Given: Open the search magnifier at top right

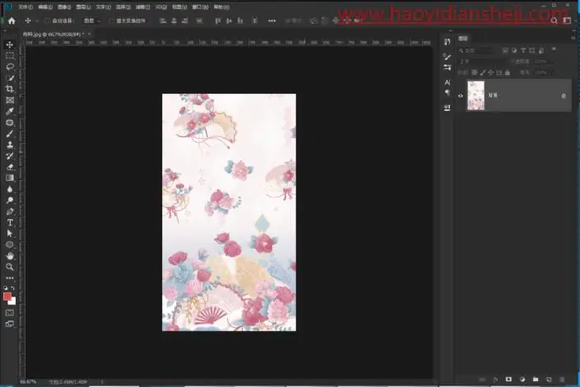Looking at the screenshot, I should coord(554,21).
